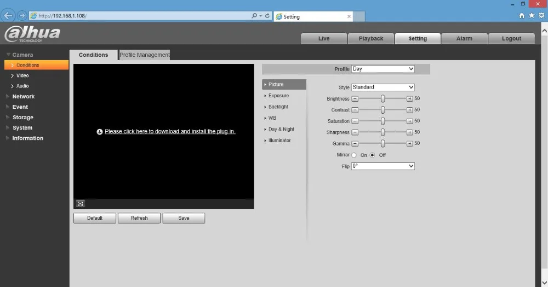
Task: Switch to the Live tab
Action: coord(324,38)
